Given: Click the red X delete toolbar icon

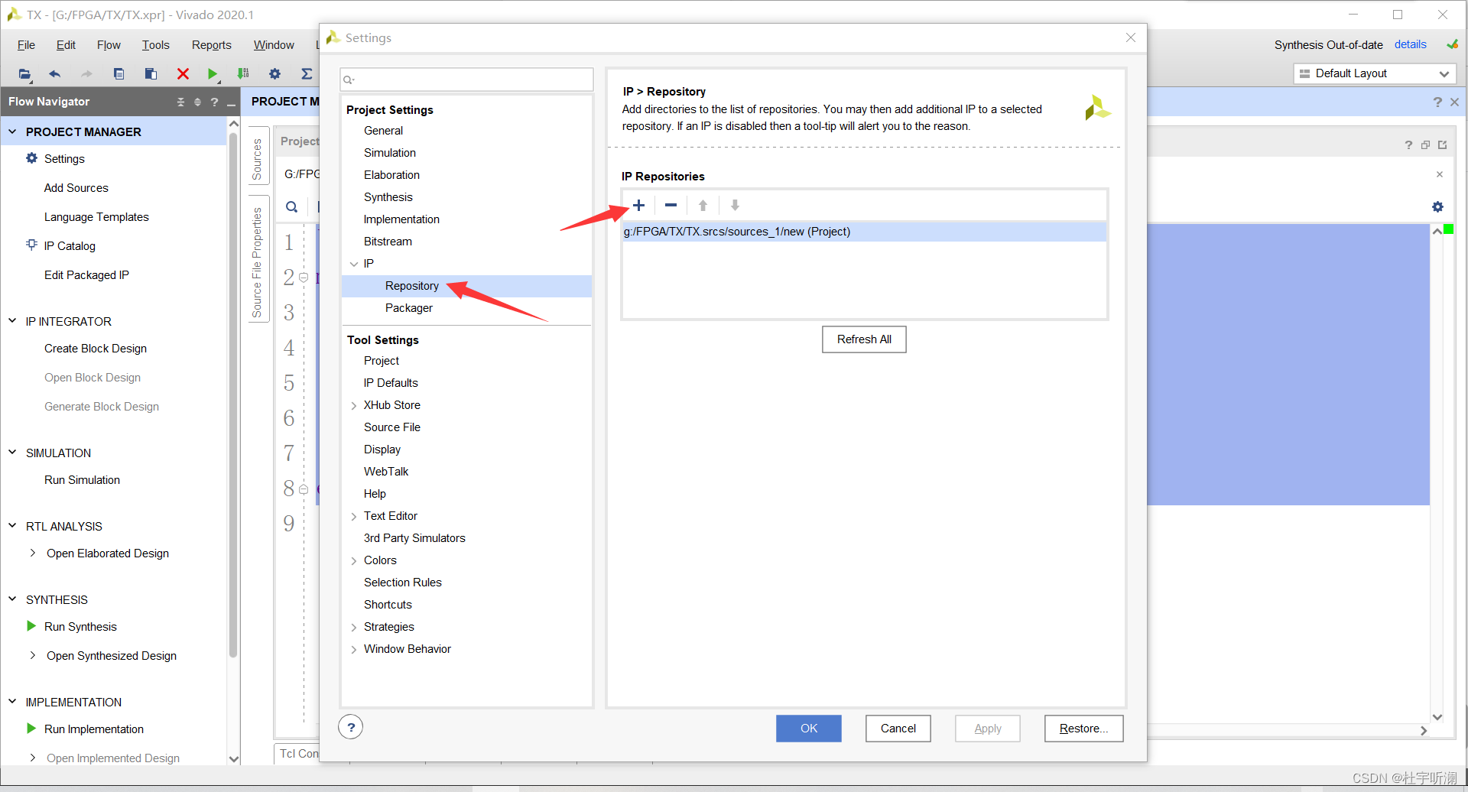Looking at the screenshot, I should [183, 74].
